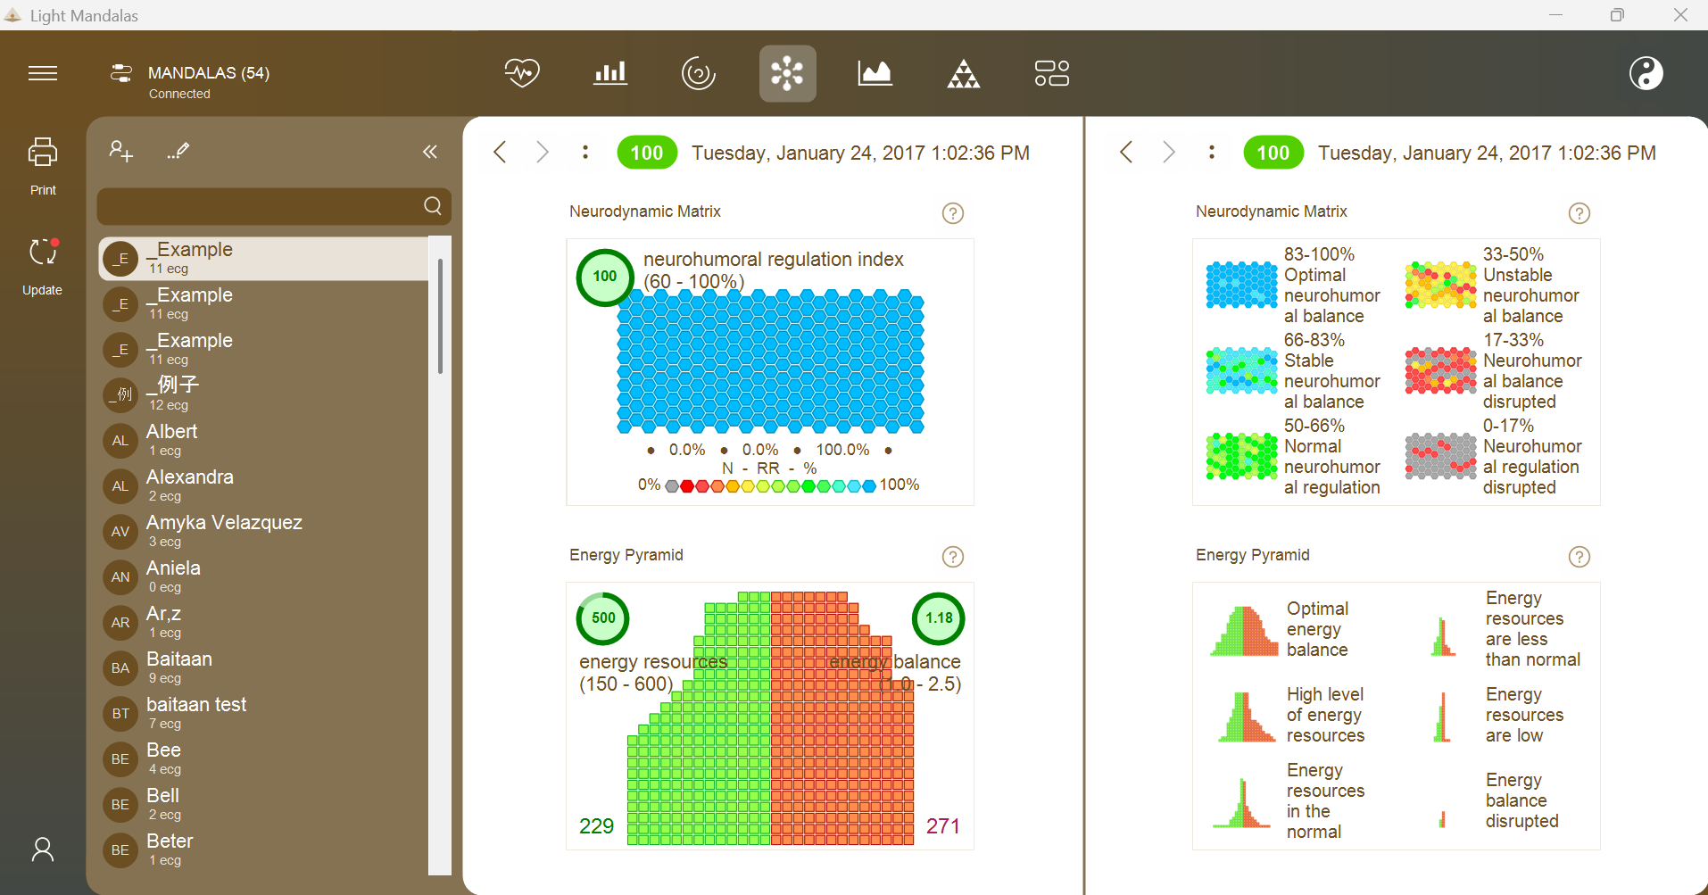This screenshot has width=1708, height=895.
Task: Open the three-dot options in left panel
Action: [585, 153]
